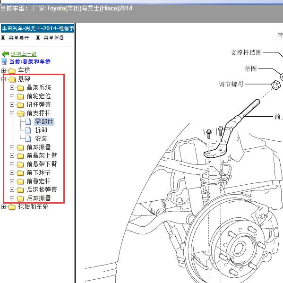The width and height of the screenshot is (283, 283).
Task: Click the 前悬架上臂 folder icon
Action: click(x=20, y=156)
